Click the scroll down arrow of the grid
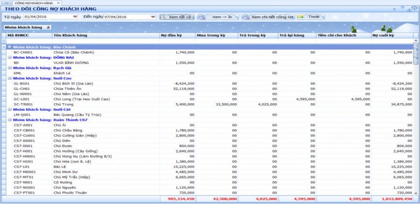Image resolution: width=420 pixels, height=204 pixels. pos(415,193)
